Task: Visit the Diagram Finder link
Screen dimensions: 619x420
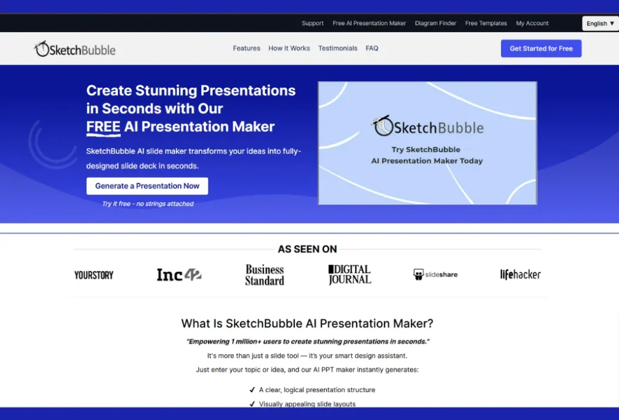Action: click(x=435, y=24)
